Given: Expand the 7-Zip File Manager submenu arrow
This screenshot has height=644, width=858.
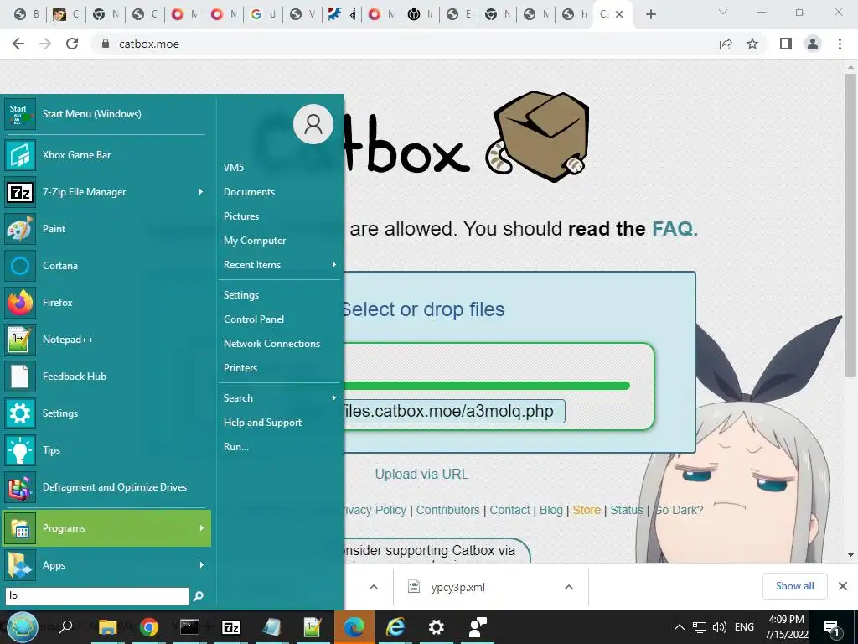Looking at the screenshot, I should (x=201, y=192).
